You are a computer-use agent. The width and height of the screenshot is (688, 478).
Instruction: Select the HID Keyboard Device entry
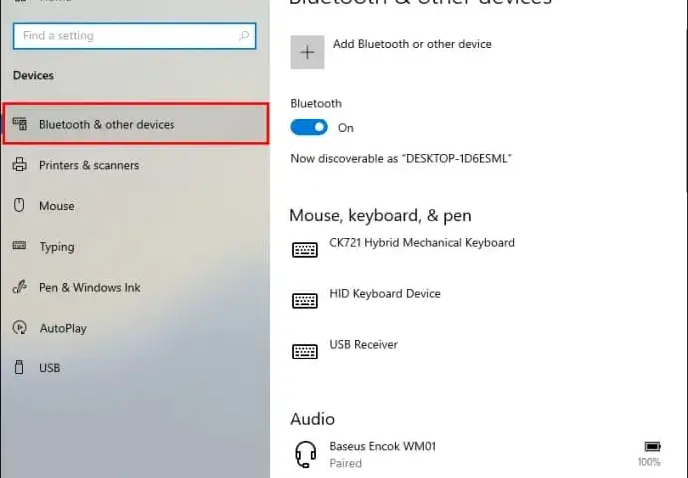[385, 294]
